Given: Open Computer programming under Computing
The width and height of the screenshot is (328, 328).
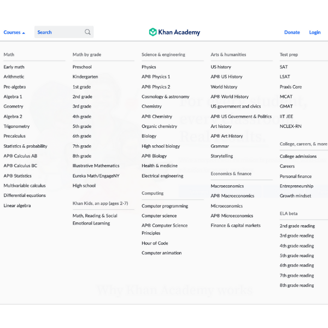Looking at the screenshot, I should 165,206.
